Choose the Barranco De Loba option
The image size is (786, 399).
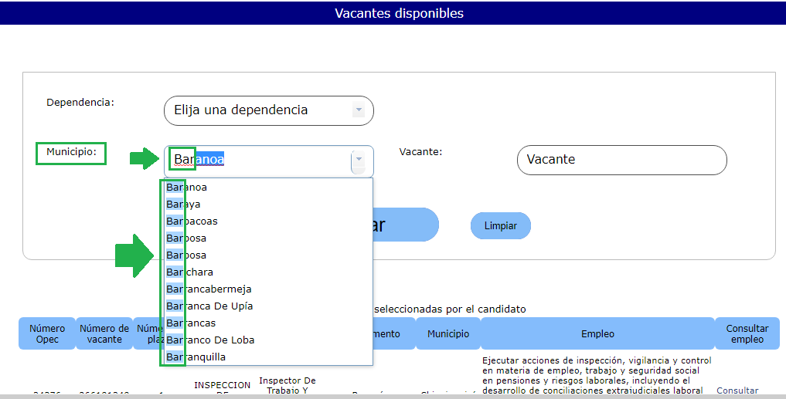coord(210,340)
